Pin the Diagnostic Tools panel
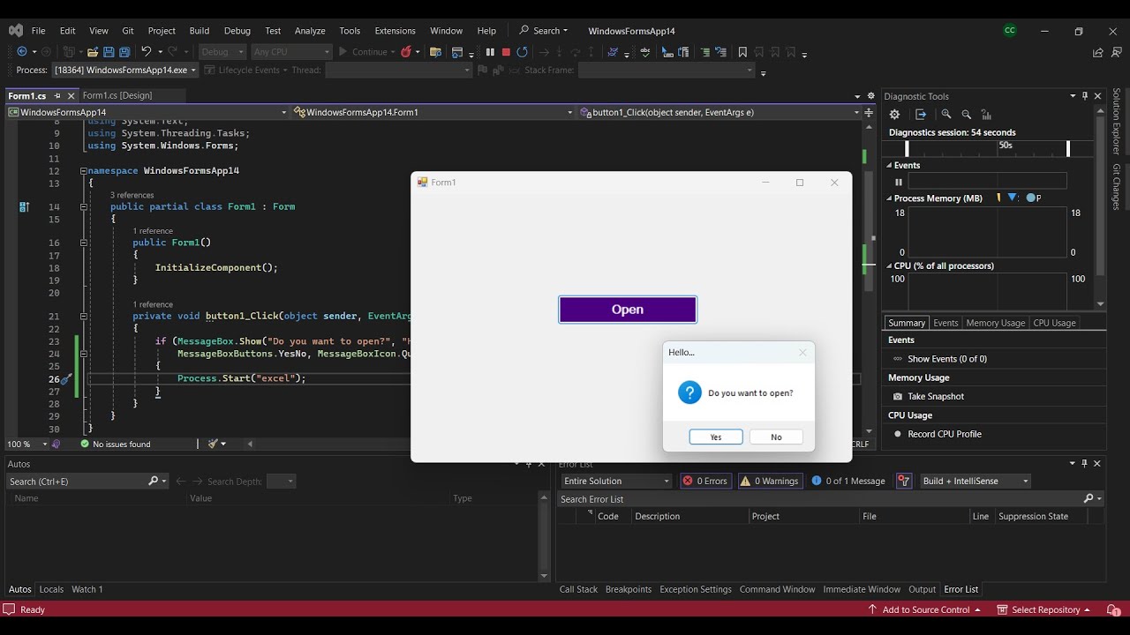The width and height of the screenshot is (1130, 635). [1086, 96]
